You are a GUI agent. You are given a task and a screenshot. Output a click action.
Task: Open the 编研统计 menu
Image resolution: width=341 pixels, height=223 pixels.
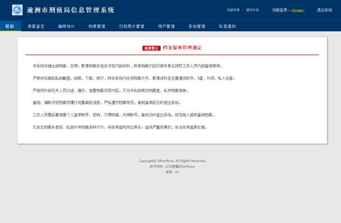[x=66, y=27]
